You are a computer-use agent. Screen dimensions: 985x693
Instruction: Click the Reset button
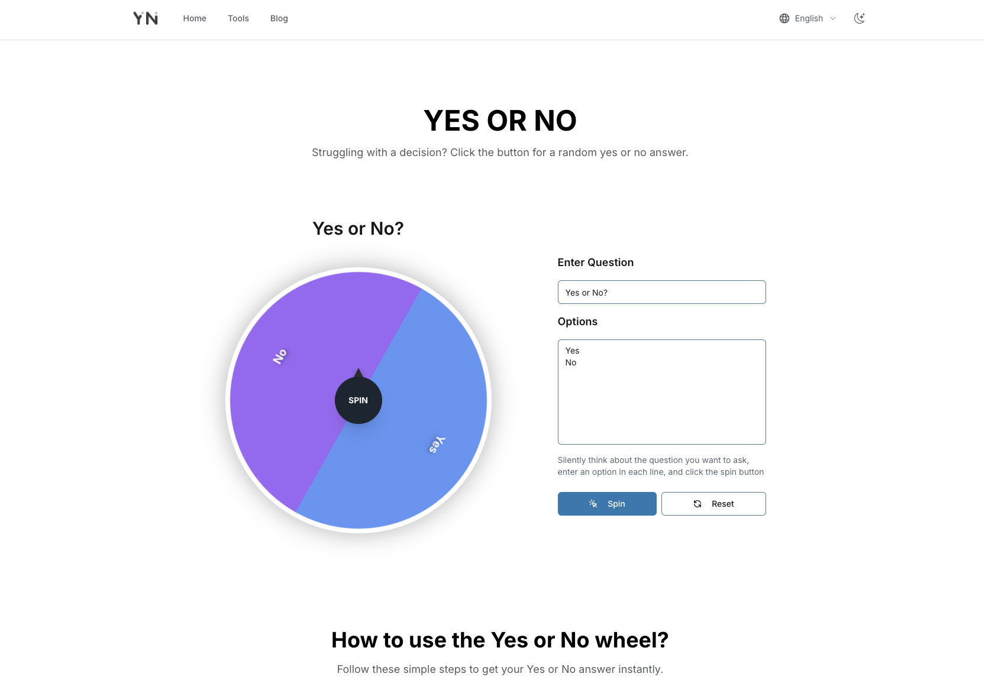(713, 504)
